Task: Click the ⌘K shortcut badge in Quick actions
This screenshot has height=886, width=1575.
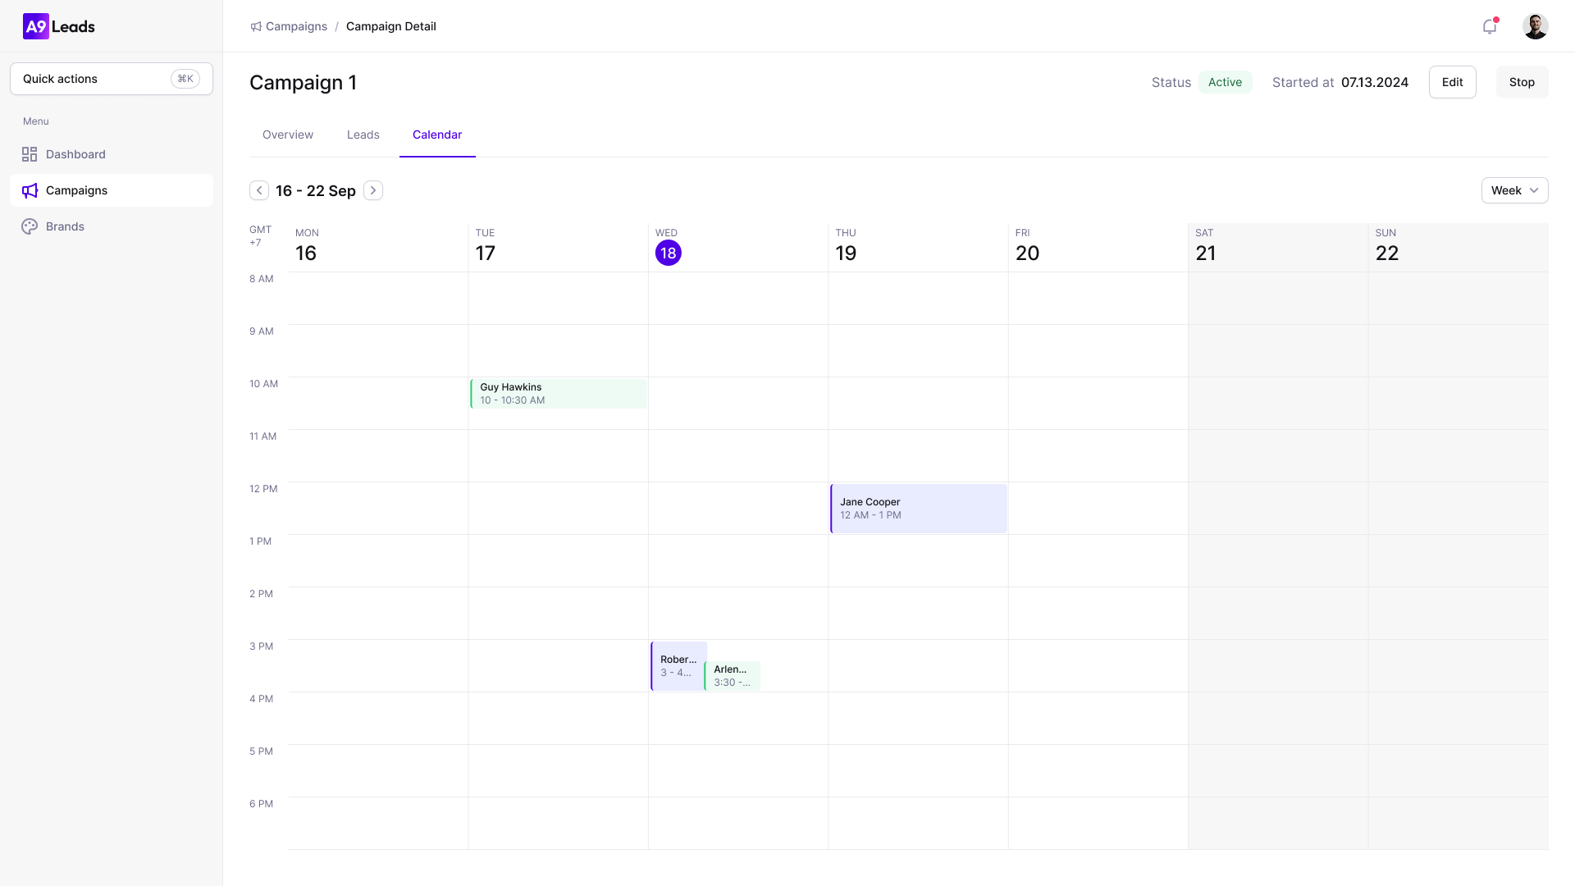Action: 185,79
